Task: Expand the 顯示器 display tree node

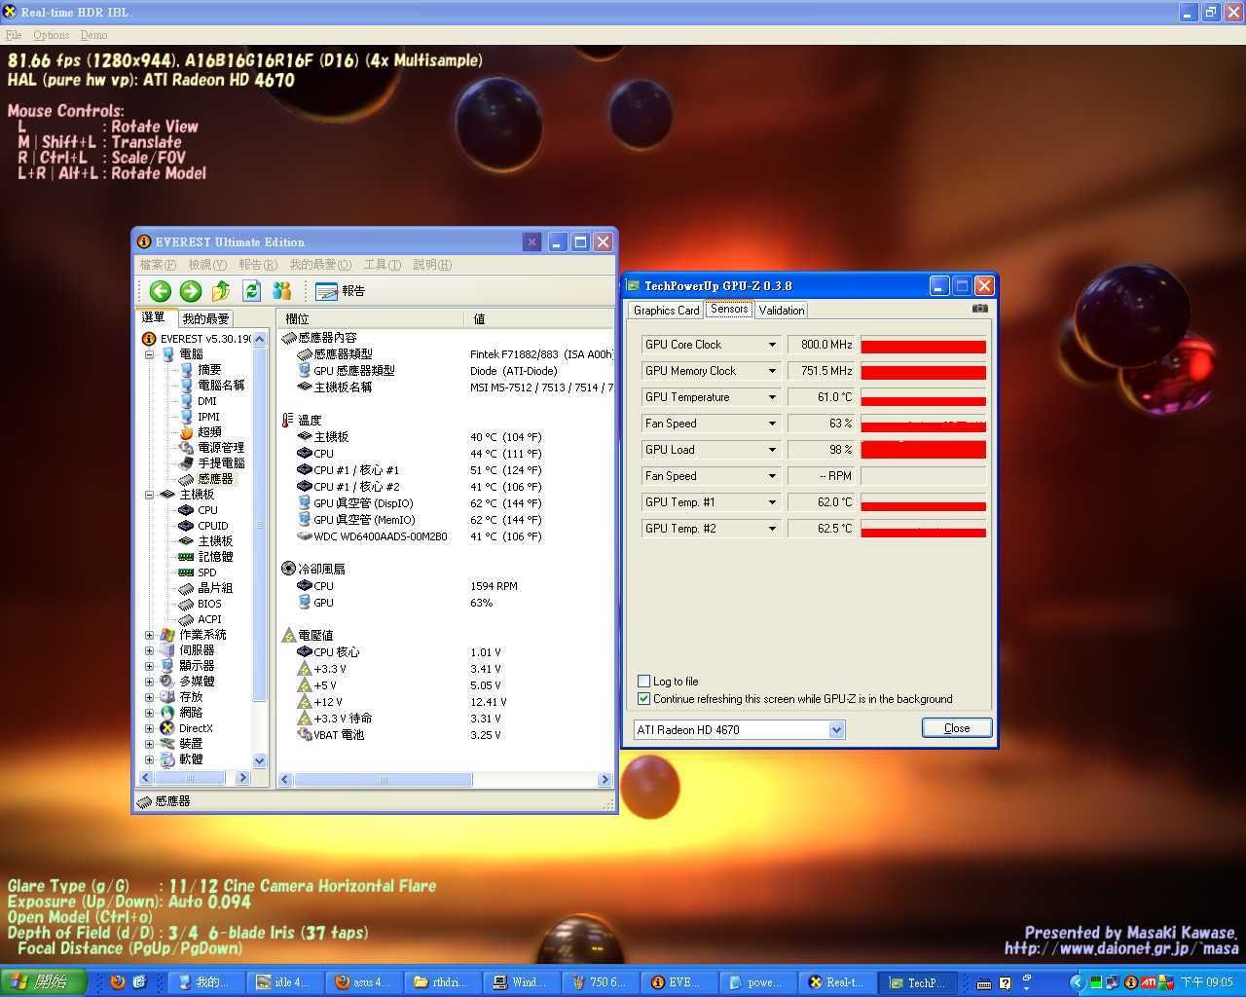Action: tap(150, 666)
